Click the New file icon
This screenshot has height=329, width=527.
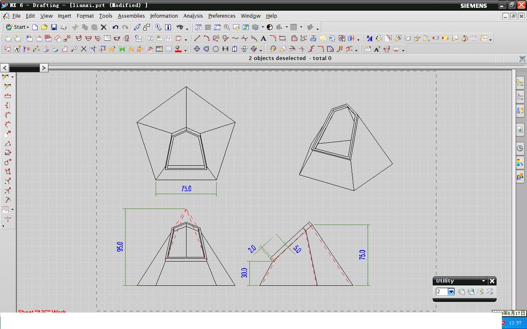[35, 27]
